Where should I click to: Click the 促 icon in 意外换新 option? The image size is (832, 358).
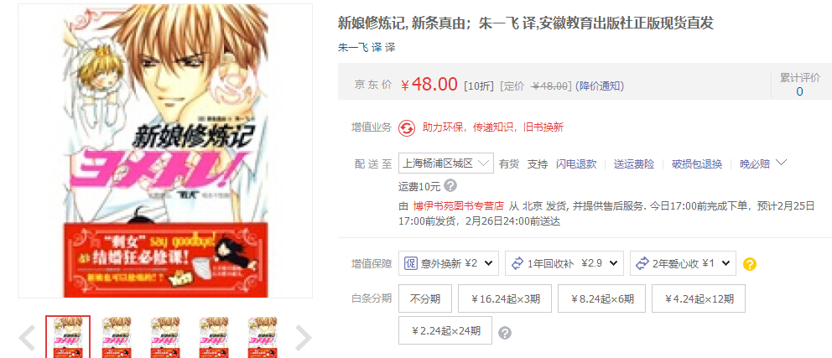click(x=411, y=263)
